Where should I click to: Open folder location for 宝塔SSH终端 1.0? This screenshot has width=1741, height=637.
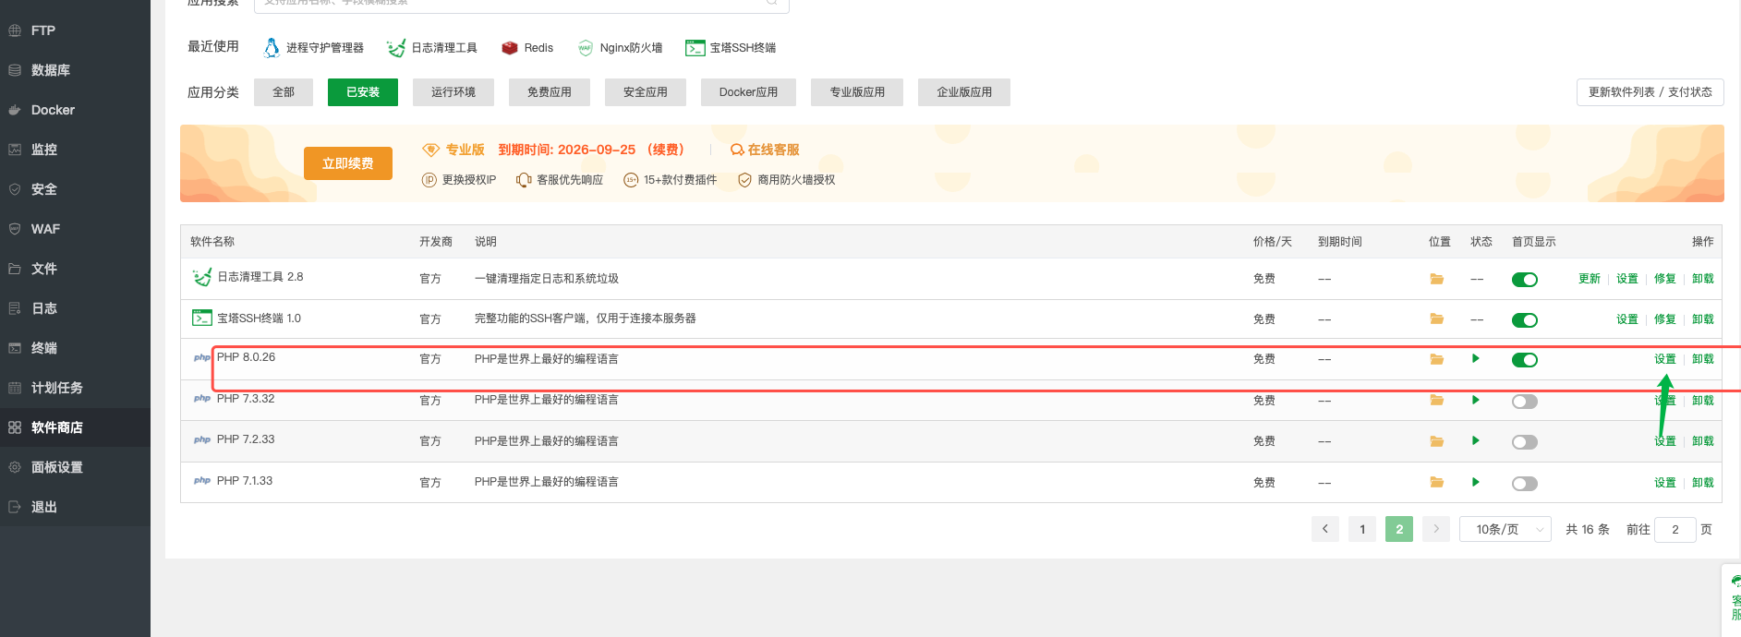pyautogui.click(x=1437, y=318)
